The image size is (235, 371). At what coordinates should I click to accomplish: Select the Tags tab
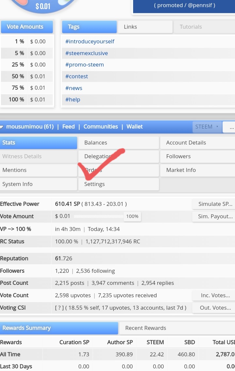pos(89,27)
